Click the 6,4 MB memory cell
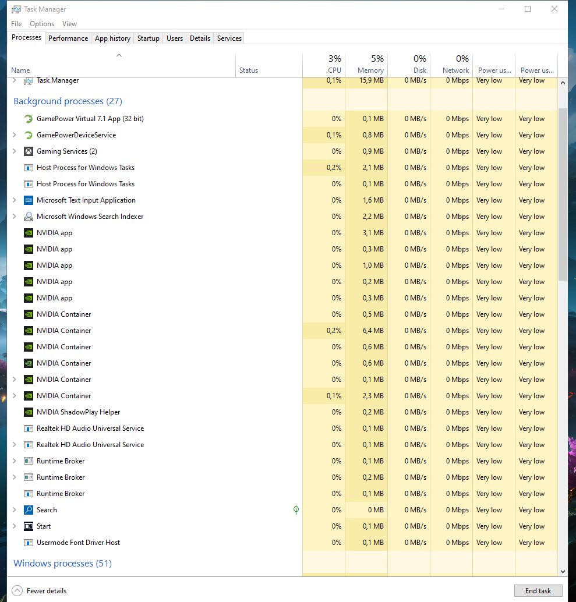 (x=366, y=331)
